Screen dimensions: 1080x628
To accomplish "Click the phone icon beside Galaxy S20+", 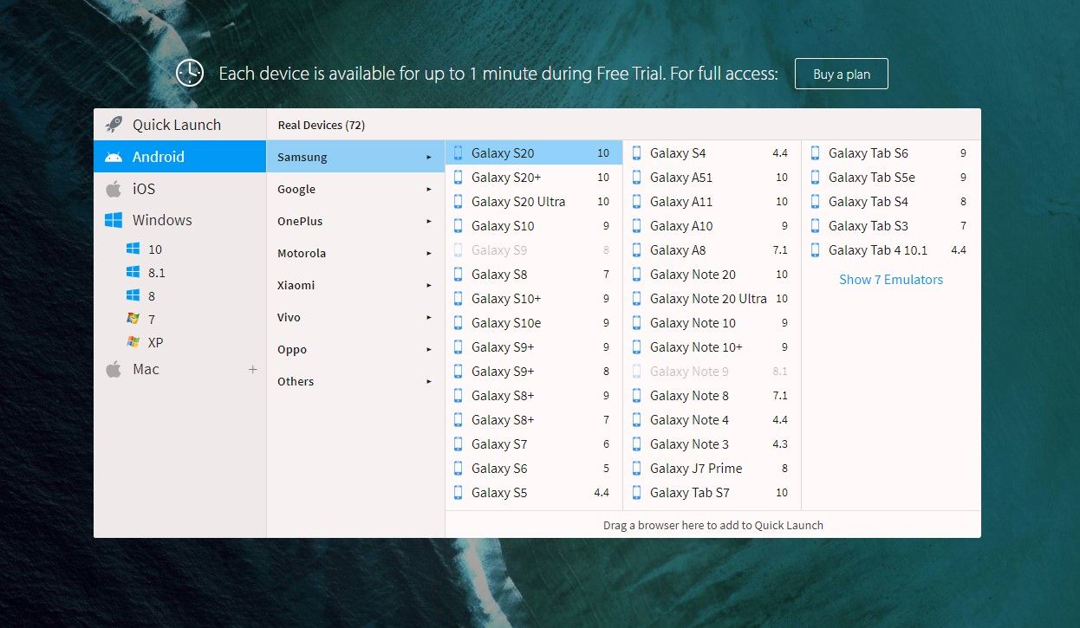I will click(459, 178).
